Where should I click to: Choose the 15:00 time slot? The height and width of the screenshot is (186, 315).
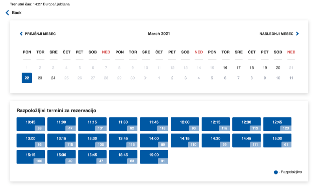[x=278, y=140]
